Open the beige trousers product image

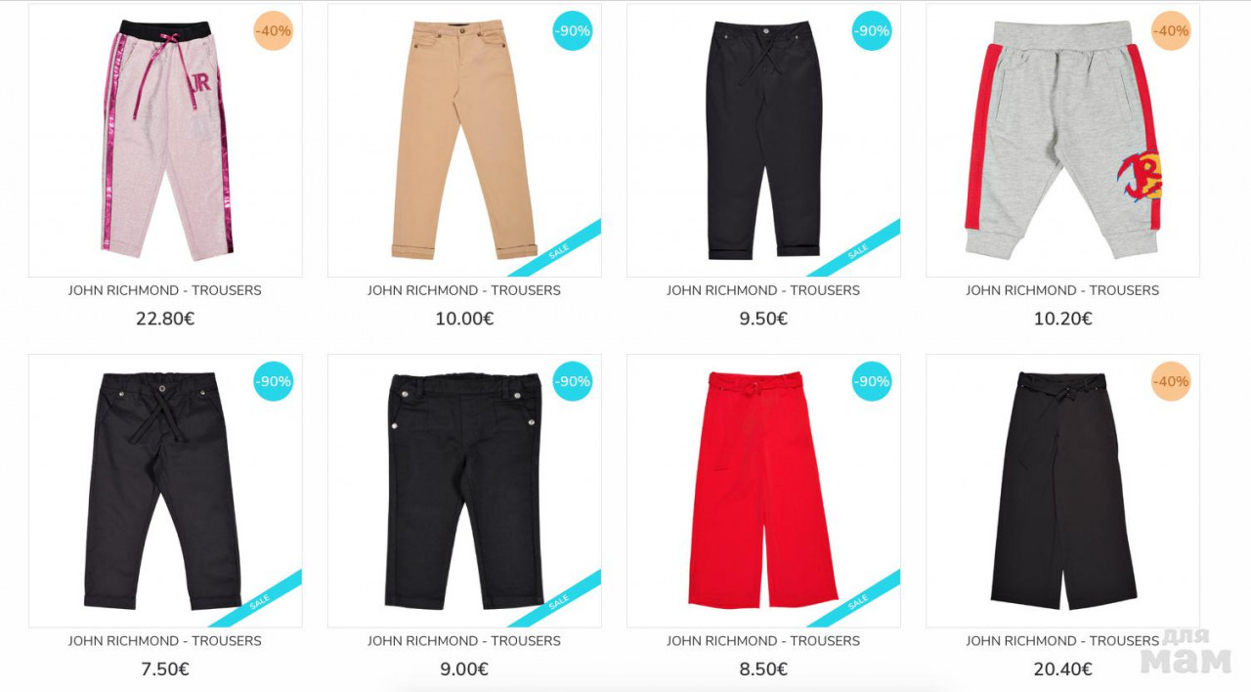coord(464,141)
